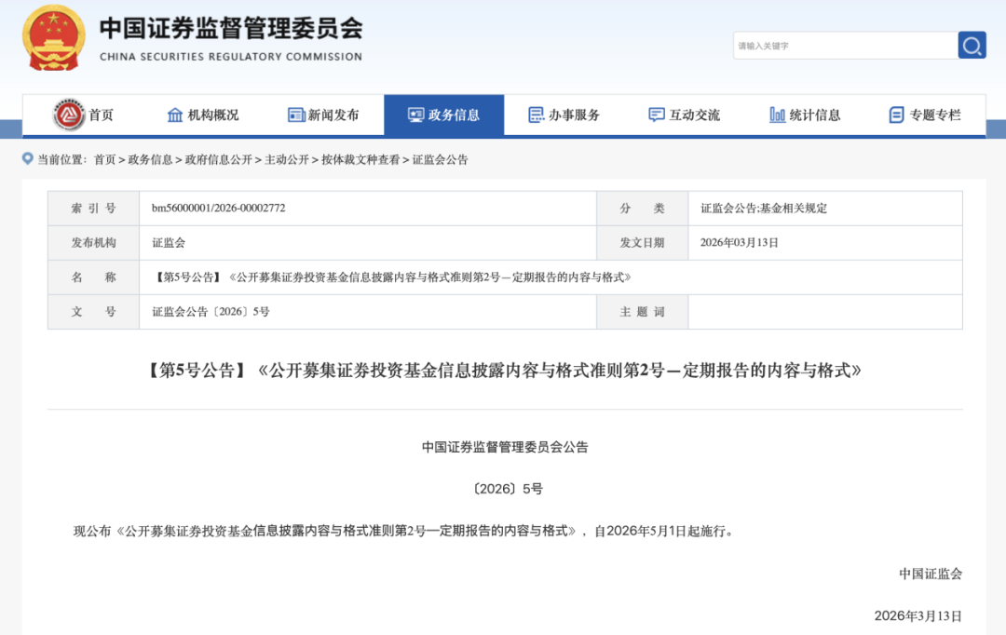
Task: Click the list icon for 办事服务
Action: (537, 115)
